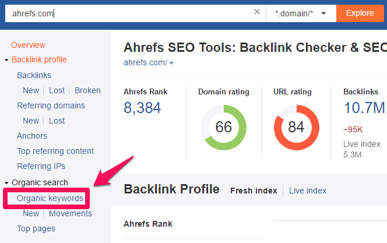Collapse the Backlink profile section arrow
Image resolution: width=387 pixels, height=243 pixels.
(x=6, y=60)
